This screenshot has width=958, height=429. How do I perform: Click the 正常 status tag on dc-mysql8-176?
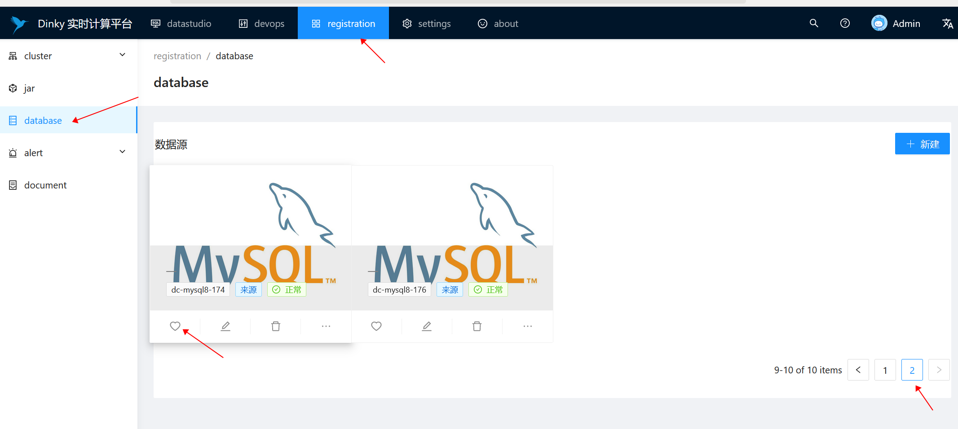488,290
